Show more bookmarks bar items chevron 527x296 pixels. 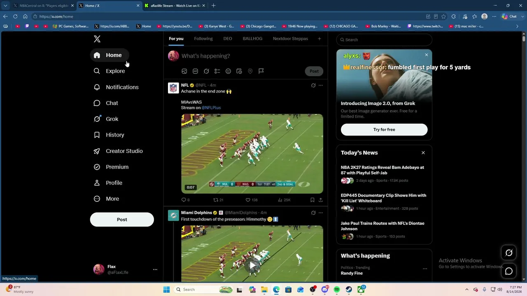pos(518,26)
